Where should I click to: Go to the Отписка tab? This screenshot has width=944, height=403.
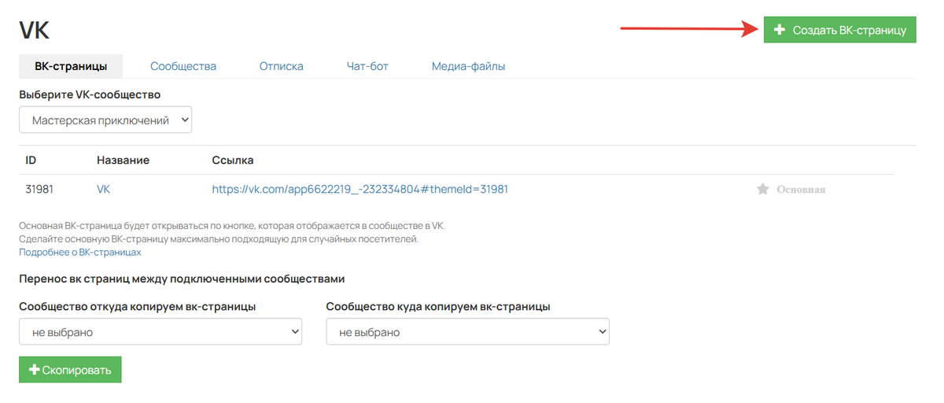click(x=282, y=66)
